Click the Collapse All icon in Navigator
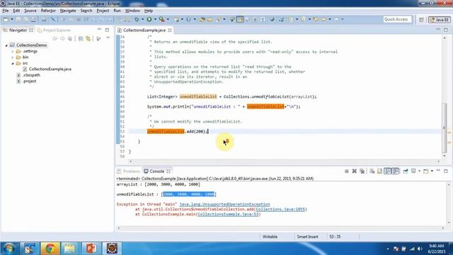The image size is (453, 255). (81, 38)
